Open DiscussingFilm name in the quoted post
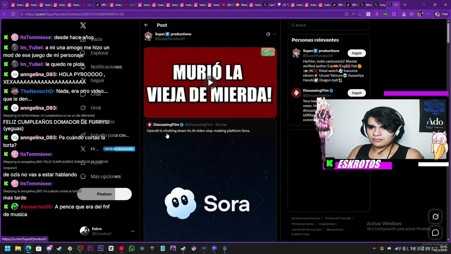451x254 pixels. (166, 125)
